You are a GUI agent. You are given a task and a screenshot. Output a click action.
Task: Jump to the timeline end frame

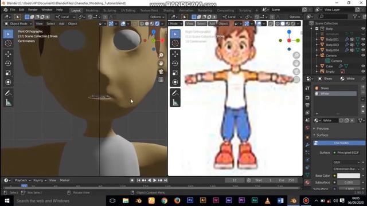pyautogui.click(x=166, y=180)
